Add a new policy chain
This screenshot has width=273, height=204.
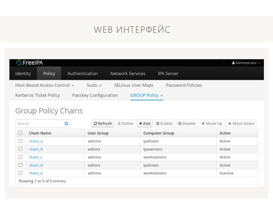click(x=144, y=124)
